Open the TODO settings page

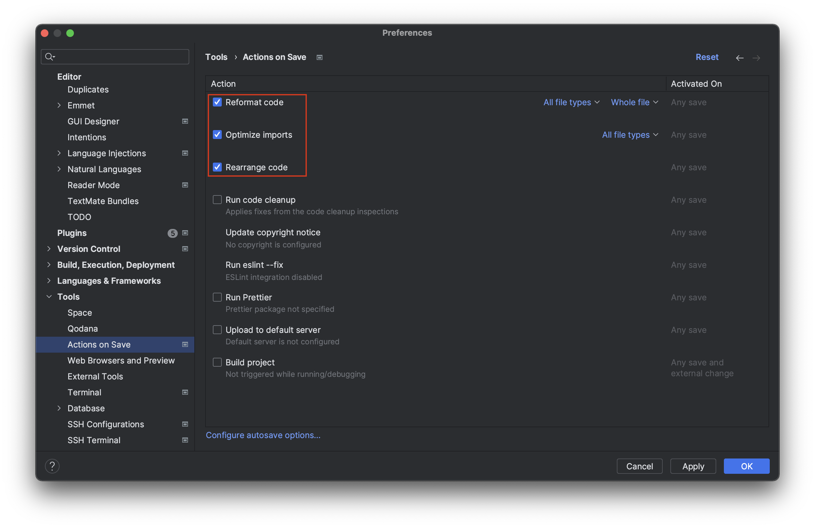(79, 217)
